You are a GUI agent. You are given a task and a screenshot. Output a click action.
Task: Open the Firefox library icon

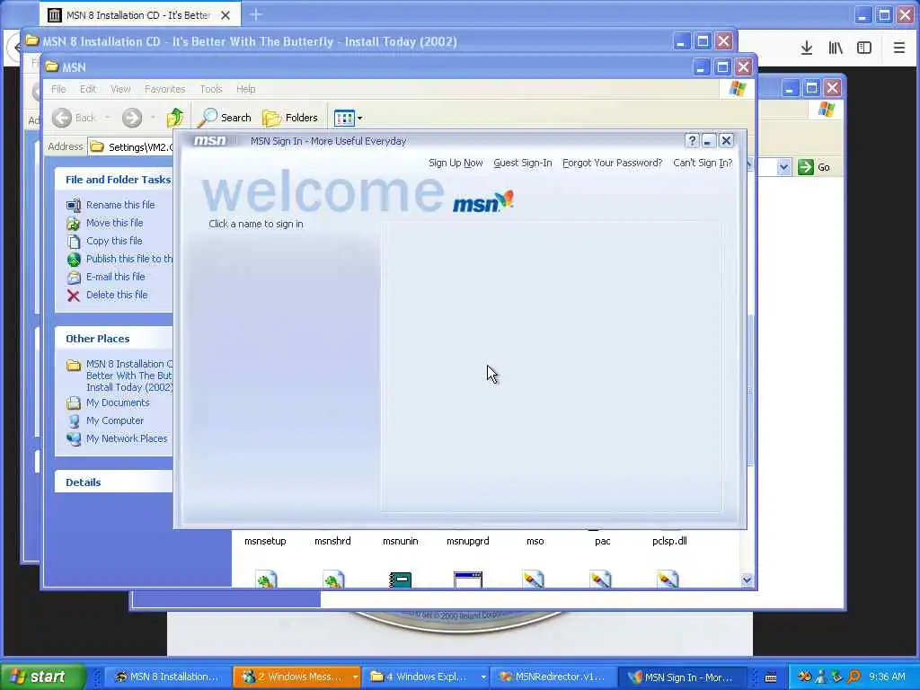pos(836,49)
